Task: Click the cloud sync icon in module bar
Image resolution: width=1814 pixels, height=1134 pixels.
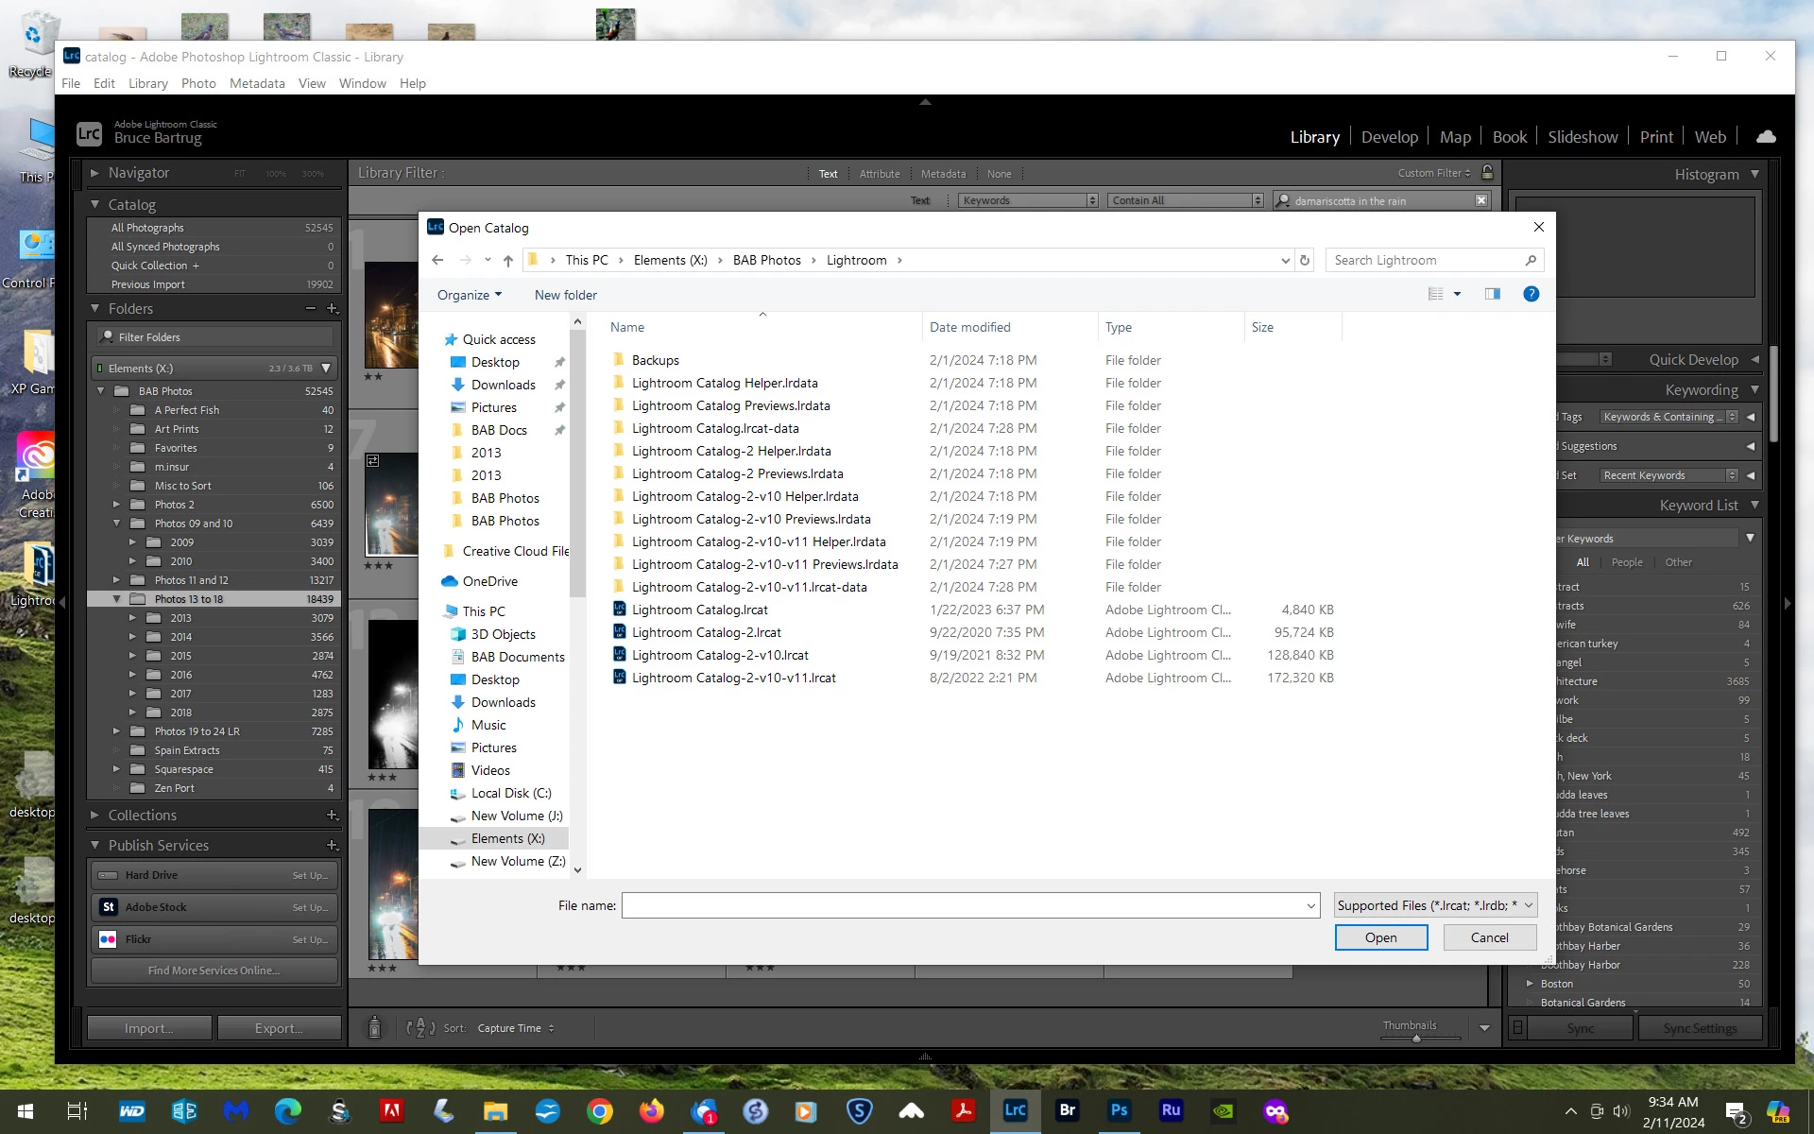Action: point(1765,137)
